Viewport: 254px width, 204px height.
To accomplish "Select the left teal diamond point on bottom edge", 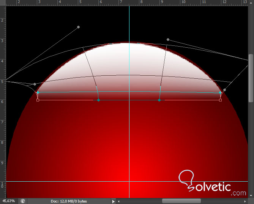I will point(98,100).
